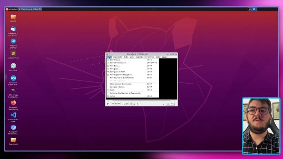Check Fechar ao Final da Lista de Reprodução

[x=132, y=93]
